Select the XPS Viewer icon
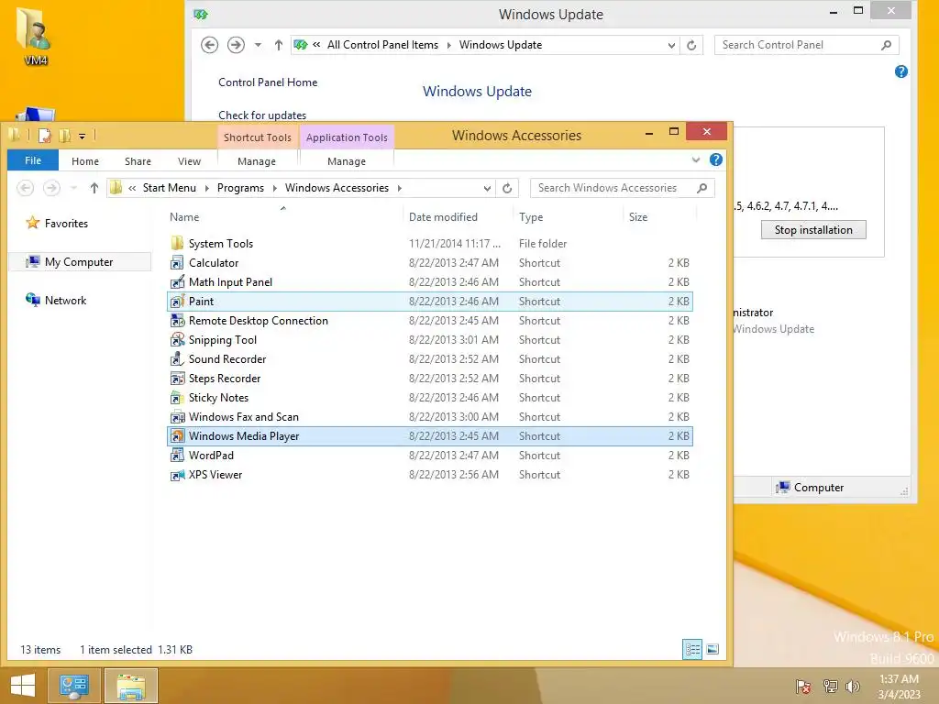 coord(177,475)
